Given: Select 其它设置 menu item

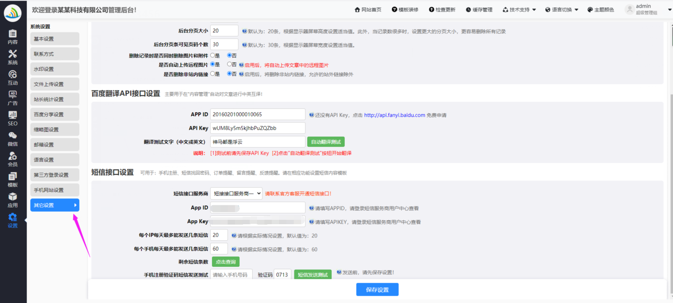Looking at the screenshot, I should click(x=55, y=205).
